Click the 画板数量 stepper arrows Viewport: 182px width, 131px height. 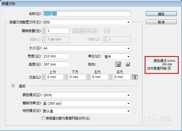[44, 31]
